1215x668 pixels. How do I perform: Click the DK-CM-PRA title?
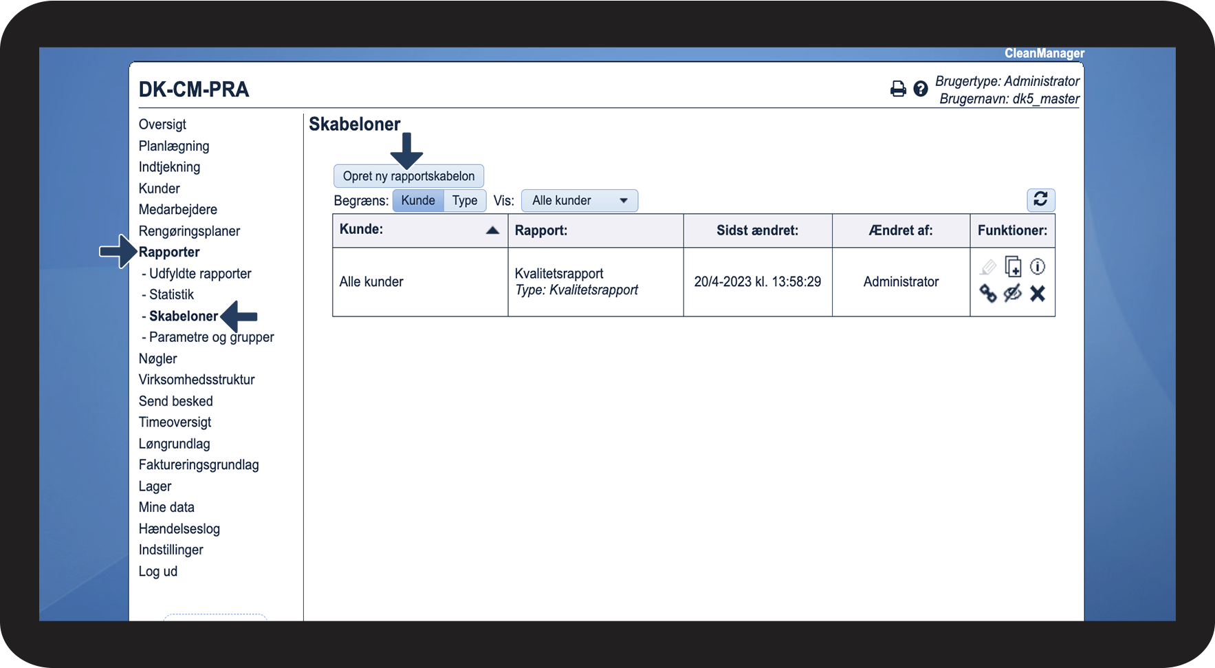click(194, 89)
